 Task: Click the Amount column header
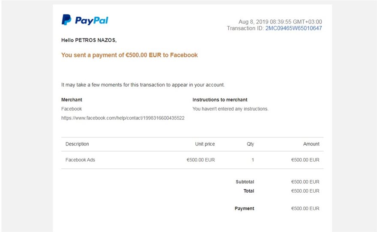click(311, 144)
